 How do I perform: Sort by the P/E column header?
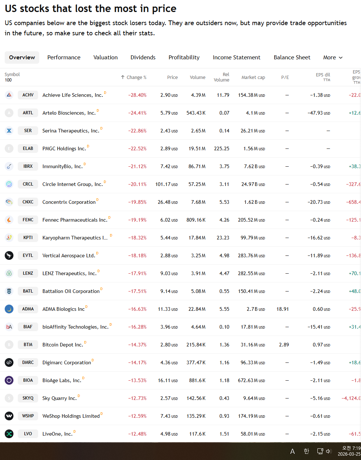click(285, 78)
